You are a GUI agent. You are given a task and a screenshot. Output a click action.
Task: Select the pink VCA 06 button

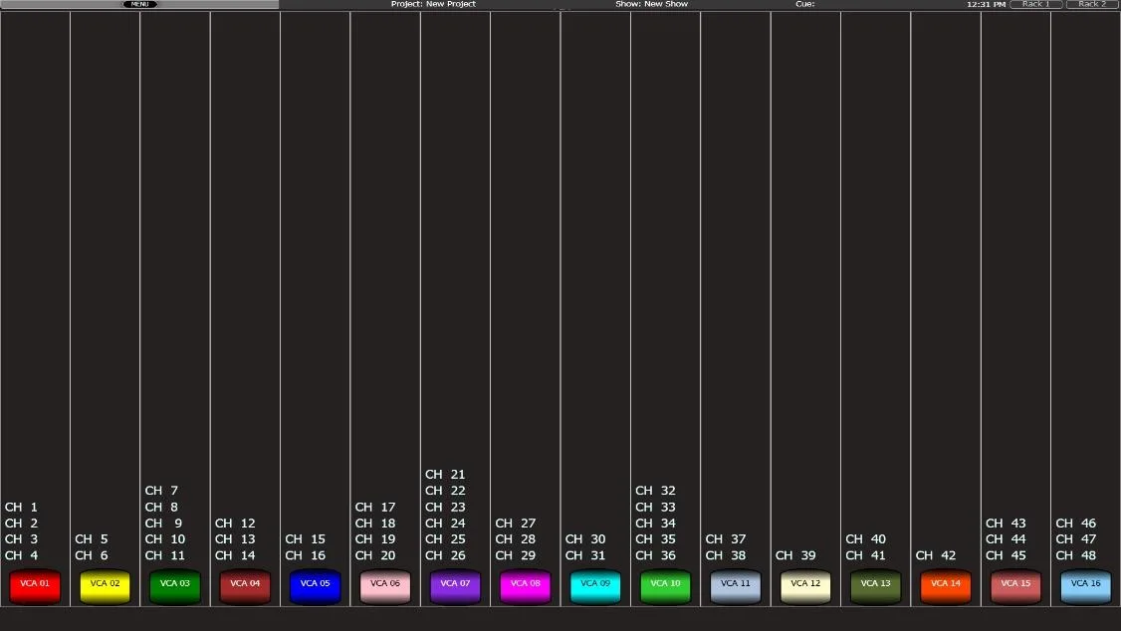tap(384, 586)
